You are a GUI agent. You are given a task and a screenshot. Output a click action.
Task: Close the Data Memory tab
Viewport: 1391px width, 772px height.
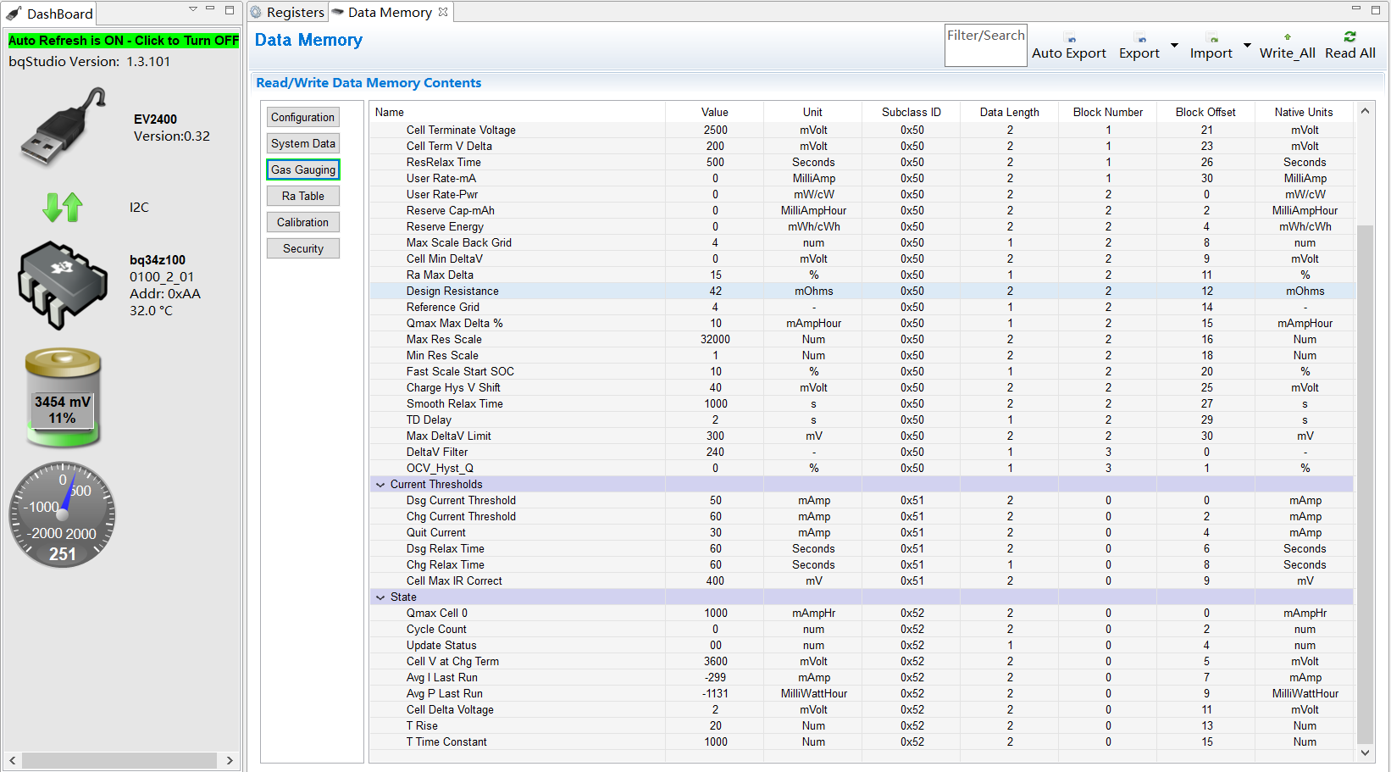[443, 12]
